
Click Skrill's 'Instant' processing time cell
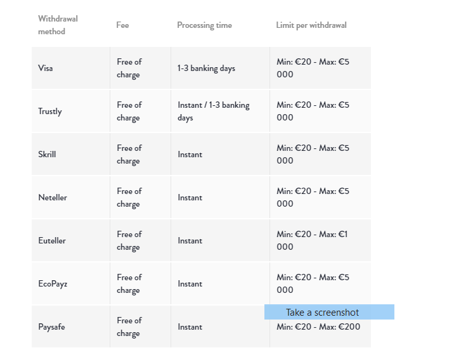coord(220,154)
